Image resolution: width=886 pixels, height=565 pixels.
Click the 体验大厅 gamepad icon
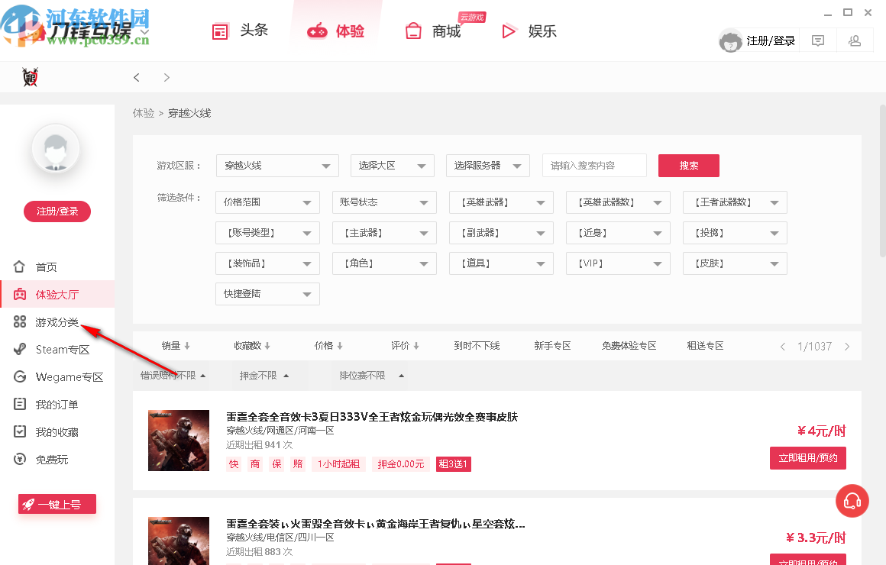click(20, 293)
